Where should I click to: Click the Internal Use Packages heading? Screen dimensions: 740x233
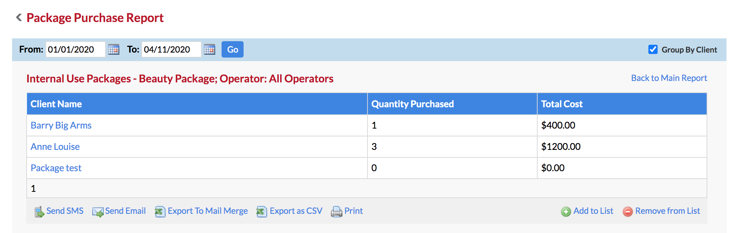tap(180, 78)
